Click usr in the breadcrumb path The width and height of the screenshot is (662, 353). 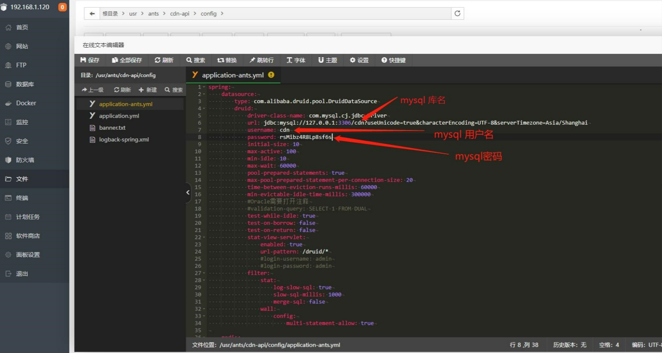133,13
